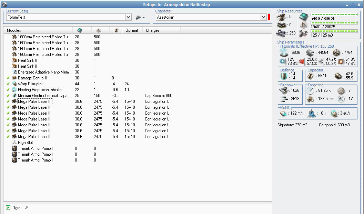Sort by the powergrid column header icon
364x214 pixels.
[99, 30]
